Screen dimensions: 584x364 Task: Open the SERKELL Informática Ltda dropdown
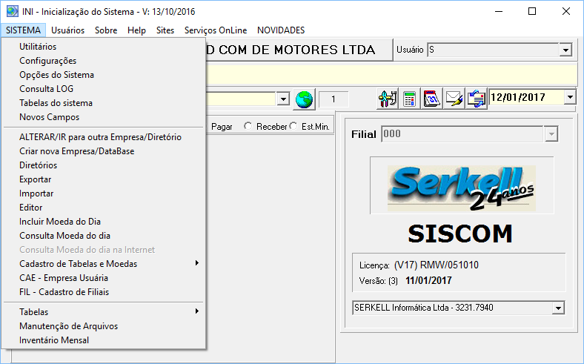coord(558,308)
